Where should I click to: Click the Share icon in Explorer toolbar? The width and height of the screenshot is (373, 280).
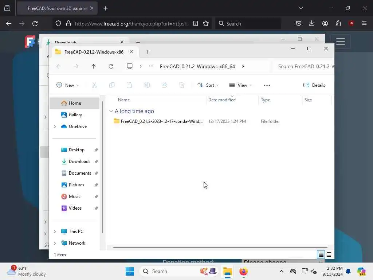(164, 85)
